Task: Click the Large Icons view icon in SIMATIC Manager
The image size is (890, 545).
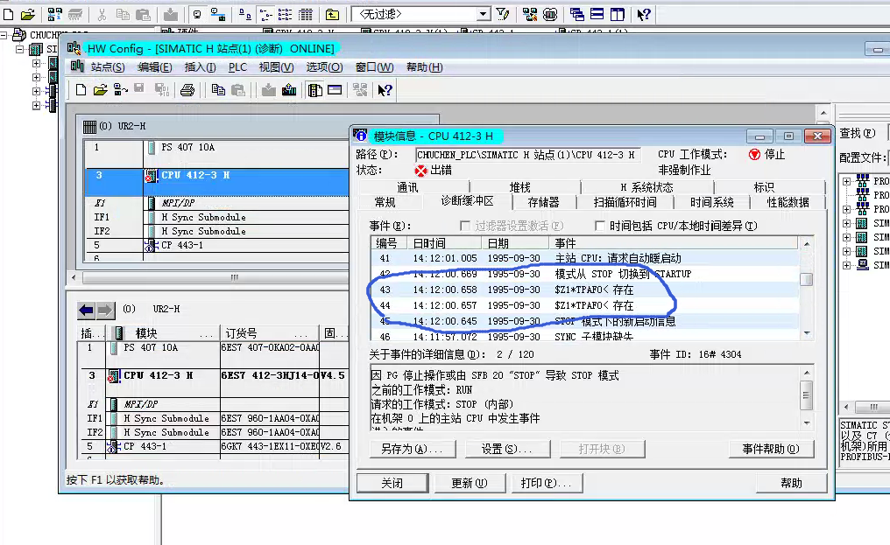Action: click(245, 14)
